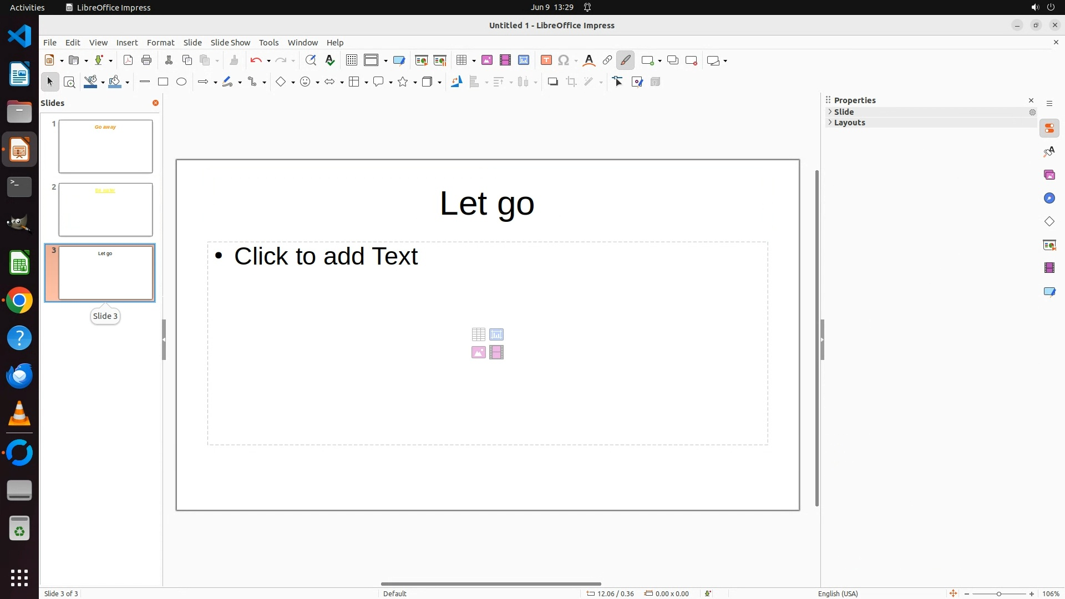
Task: Toggle the Show Draw Functions button
Action: (625, 60)
